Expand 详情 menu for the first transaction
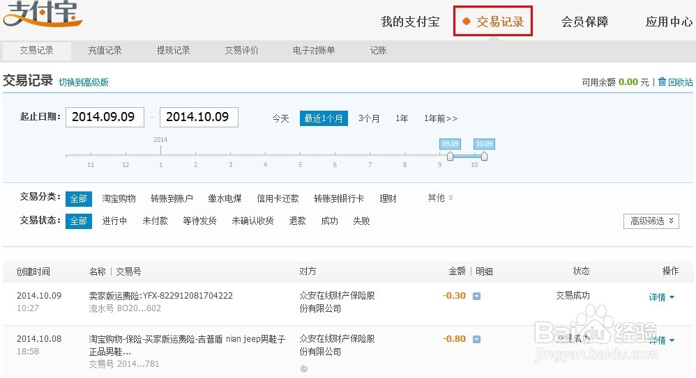 pyautogui.click(x=662, y=297)
